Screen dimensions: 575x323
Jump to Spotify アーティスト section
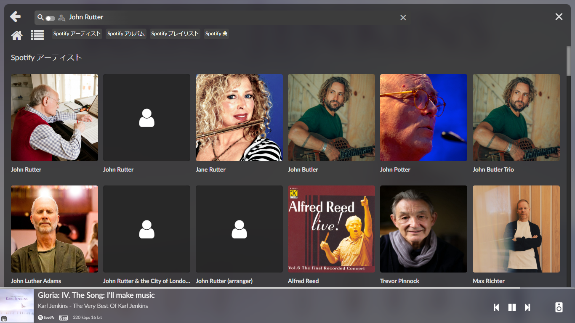coord(77,34)
